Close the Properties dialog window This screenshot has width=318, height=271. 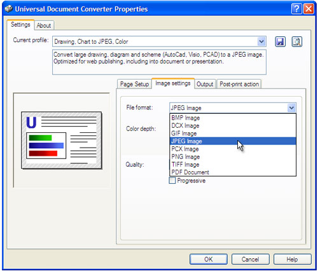pyautogui.click(x=308, y=9)
